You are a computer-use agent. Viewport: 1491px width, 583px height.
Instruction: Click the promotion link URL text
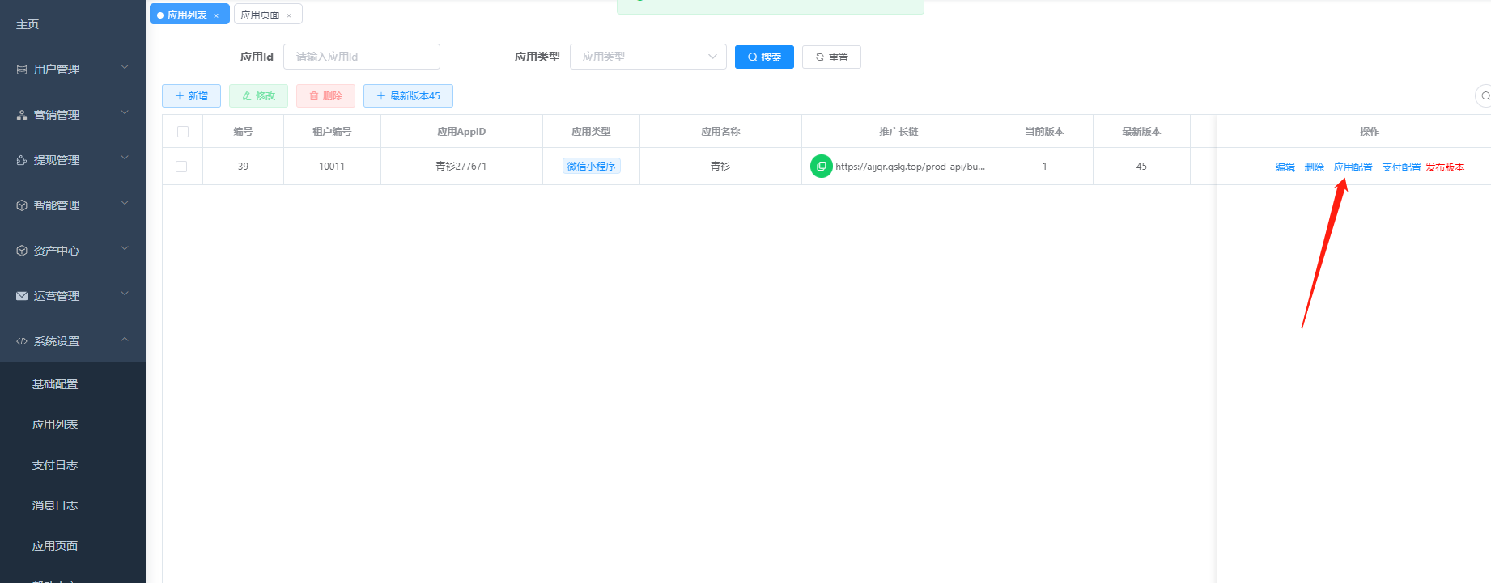coord(910,167)
